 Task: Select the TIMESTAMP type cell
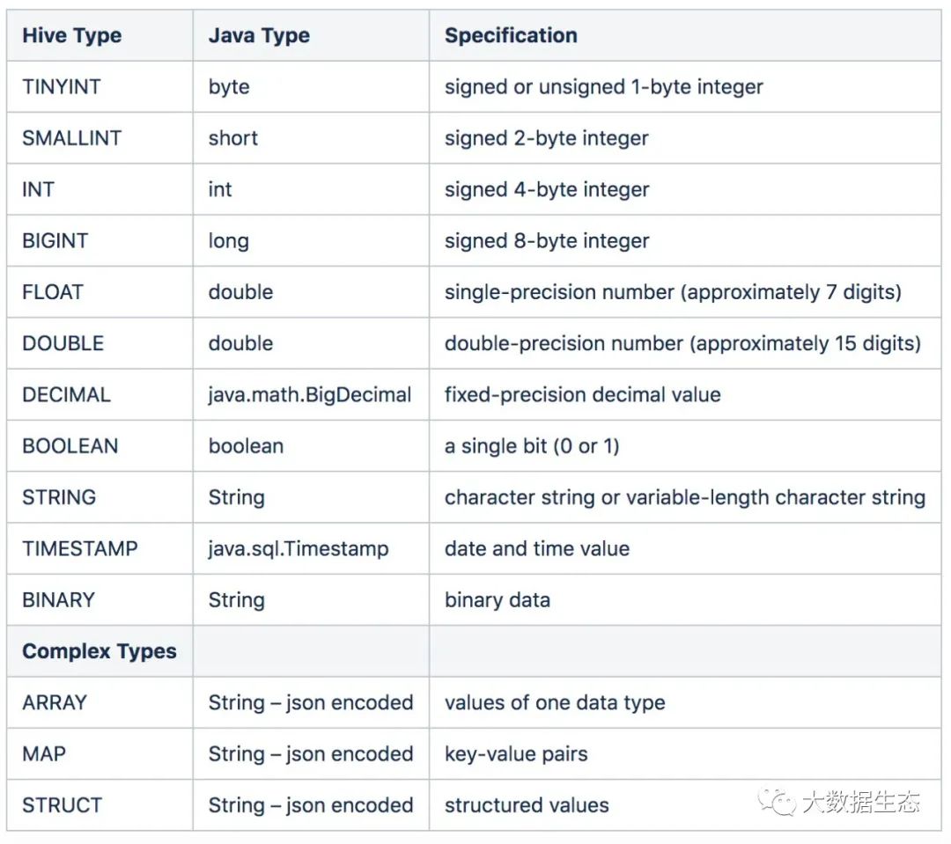[x=80, y=549]
